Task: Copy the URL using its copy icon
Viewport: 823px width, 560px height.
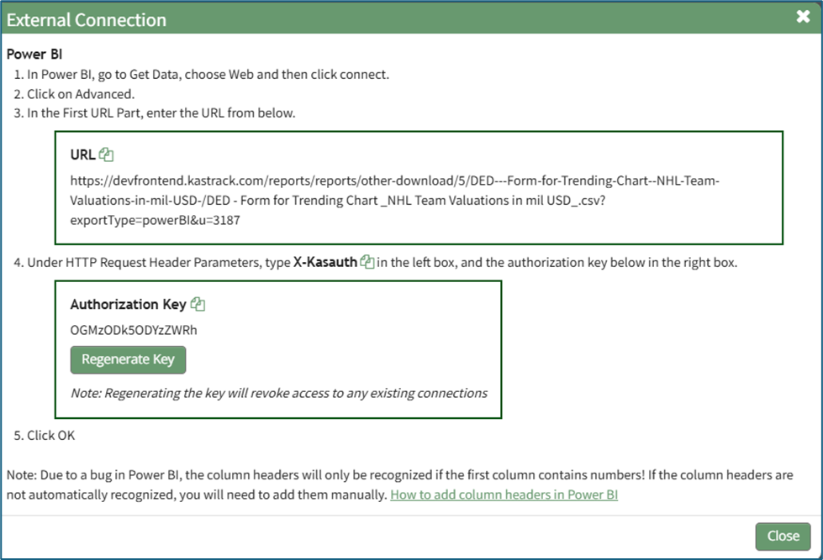Action: tap(106, 154)
